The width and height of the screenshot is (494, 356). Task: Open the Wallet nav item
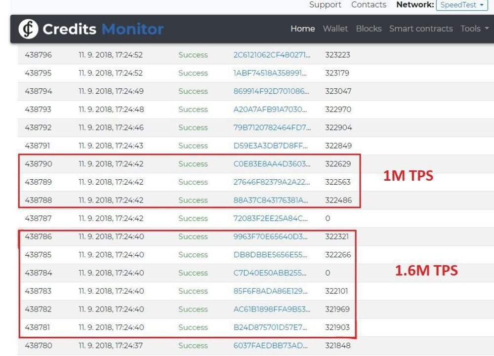click(x=335, y=29)
